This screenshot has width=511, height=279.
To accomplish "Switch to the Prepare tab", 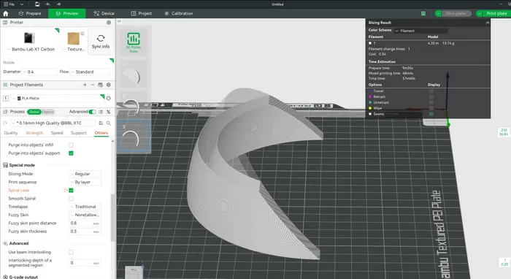I will [x=30, y=13].
